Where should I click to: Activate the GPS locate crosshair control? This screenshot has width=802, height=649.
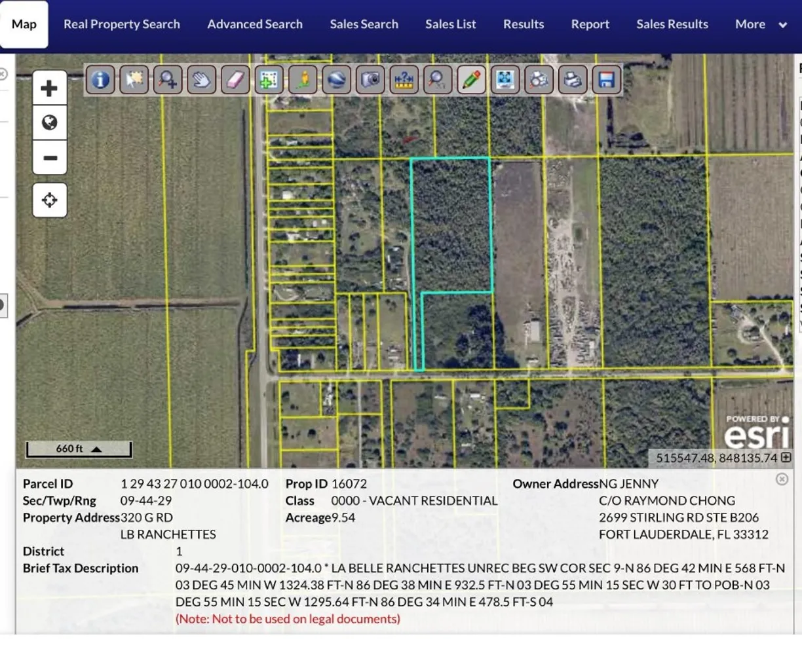(49, 200)
